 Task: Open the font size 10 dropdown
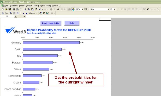(x=114, y=9)
